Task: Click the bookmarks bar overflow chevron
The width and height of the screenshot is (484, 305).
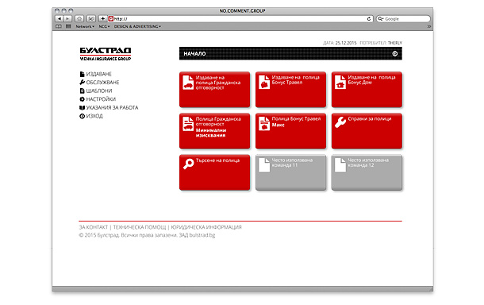Action: coord(428,26)
